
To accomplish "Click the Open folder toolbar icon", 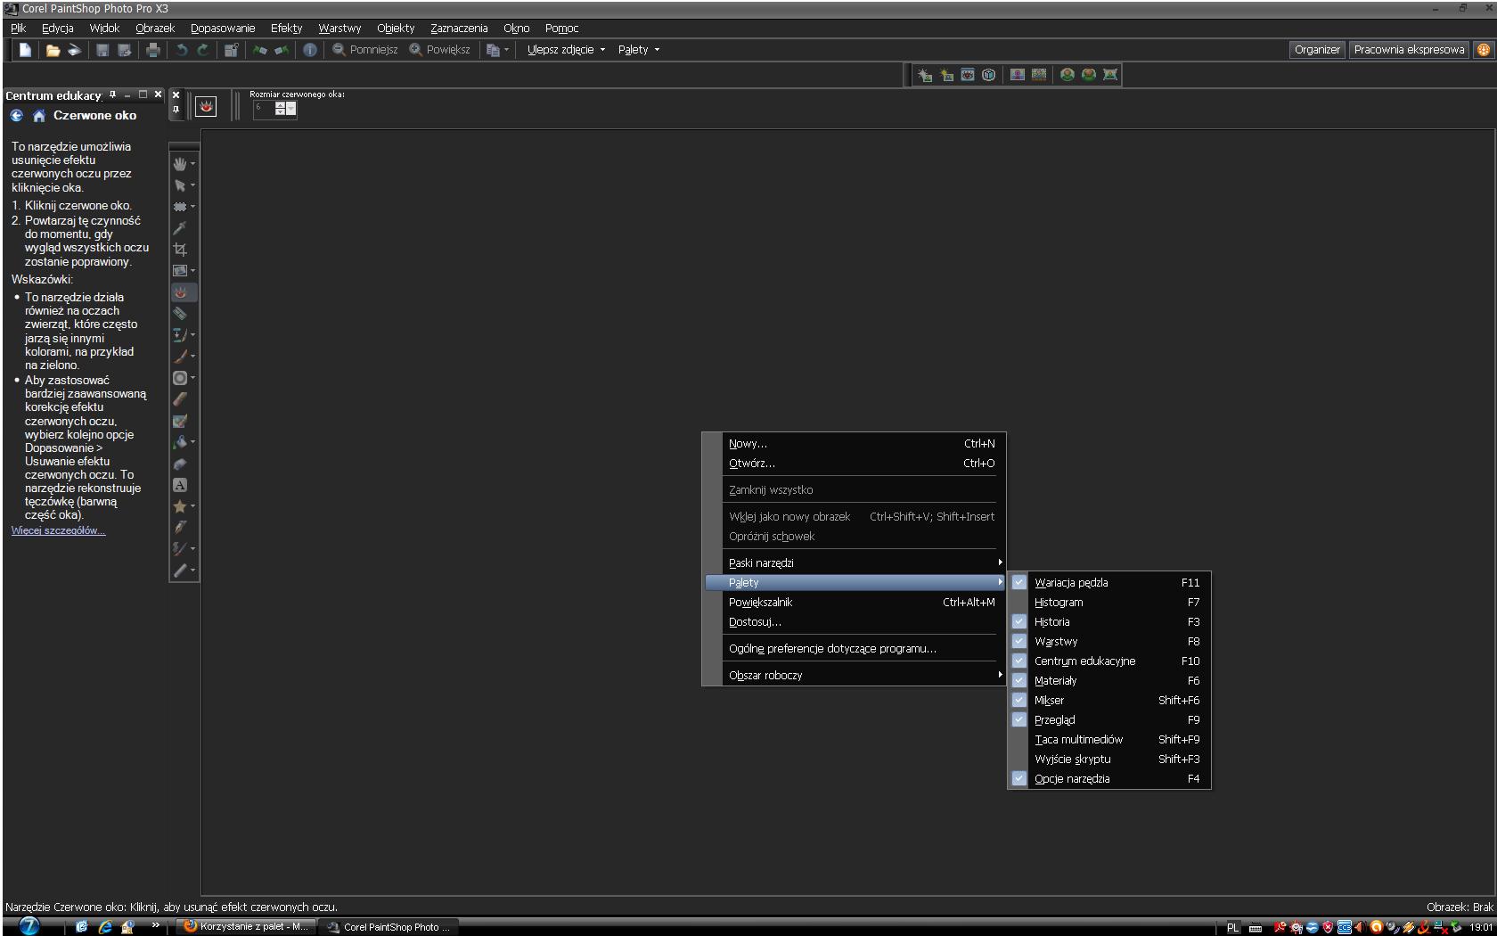I will tap(53, 50).
